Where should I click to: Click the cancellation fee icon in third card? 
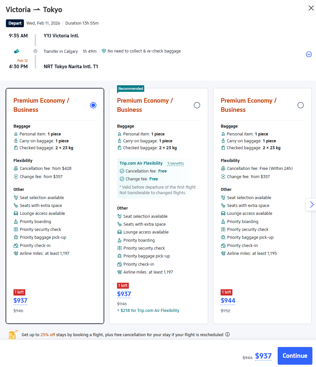pos(223,169)
